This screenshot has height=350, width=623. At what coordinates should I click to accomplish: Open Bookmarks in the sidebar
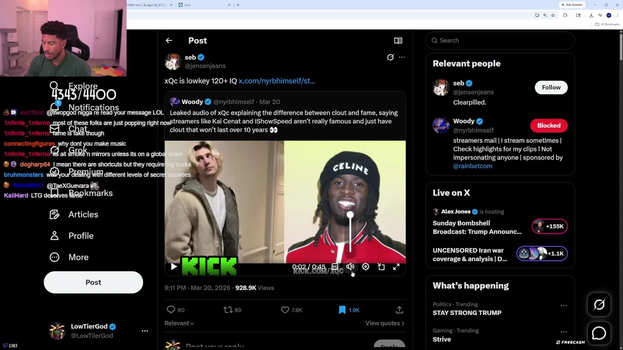(81, 193)
